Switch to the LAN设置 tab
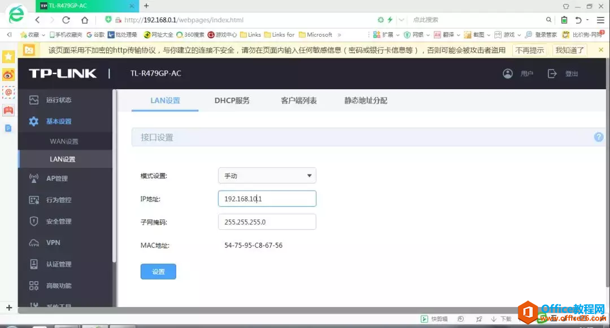 (x=165, y=100)
